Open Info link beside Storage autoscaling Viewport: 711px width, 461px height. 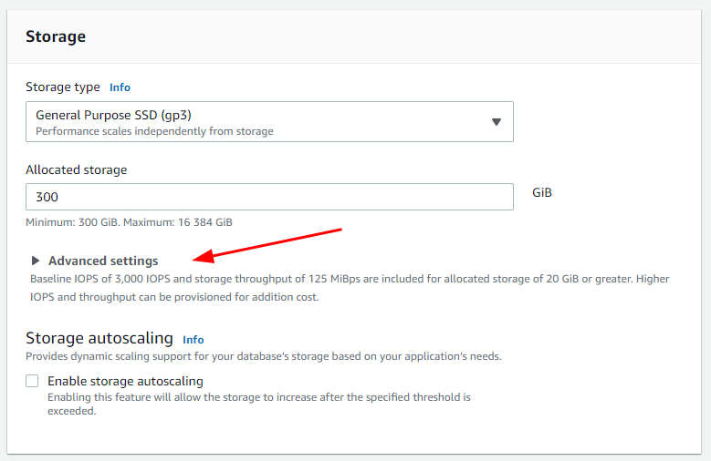pyautogui.click(x=193, y=340)
